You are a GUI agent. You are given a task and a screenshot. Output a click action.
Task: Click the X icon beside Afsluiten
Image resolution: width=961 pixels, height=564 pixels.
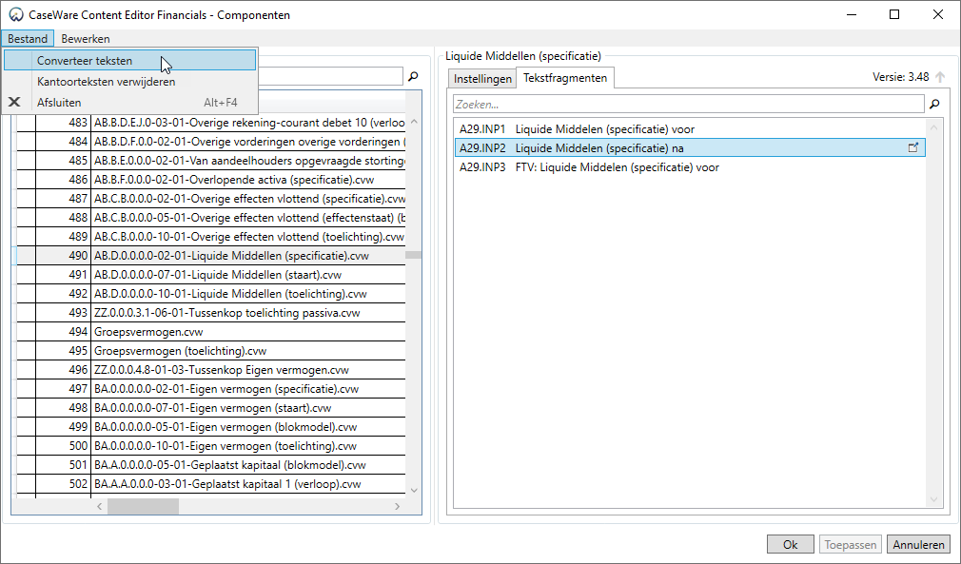click(14, 103)
